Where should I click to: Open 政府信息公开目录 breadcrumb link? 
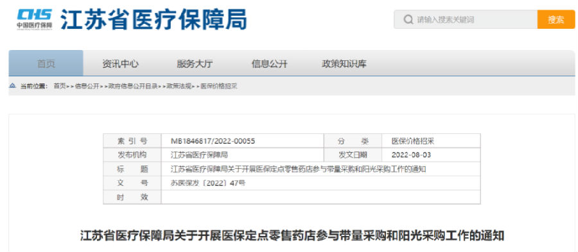click(x=133, y=86)
